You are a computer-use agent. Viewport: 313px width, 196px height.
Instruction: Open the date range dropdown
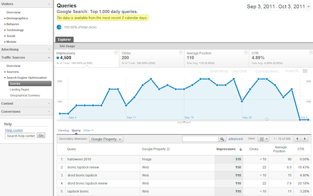click(x=308, y=7)
